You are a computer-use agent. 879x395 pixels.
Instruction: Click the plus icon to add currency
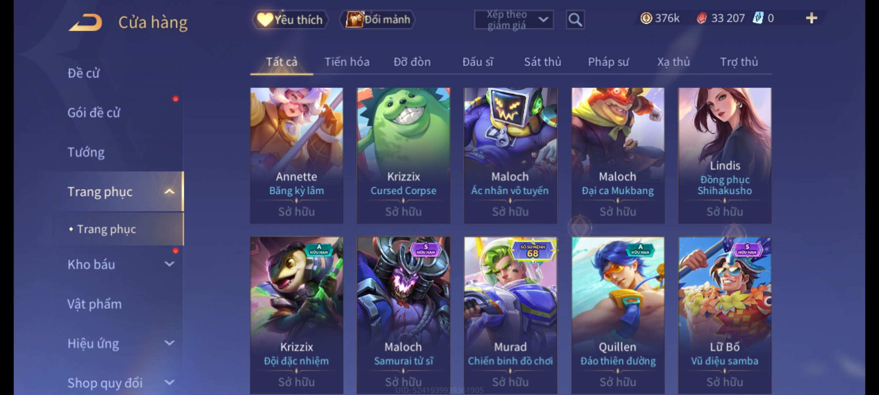pyautogui.click(x=812, y=18)
